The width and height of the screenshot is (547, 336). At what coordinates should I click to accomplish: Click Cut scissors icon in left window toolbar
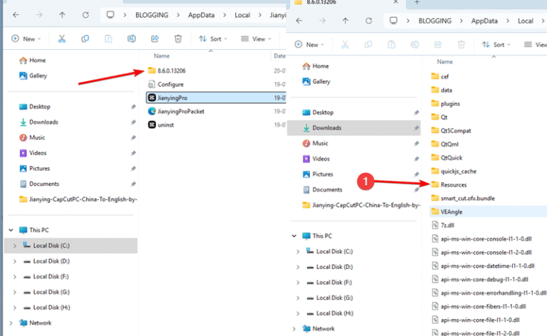(62, 38)
